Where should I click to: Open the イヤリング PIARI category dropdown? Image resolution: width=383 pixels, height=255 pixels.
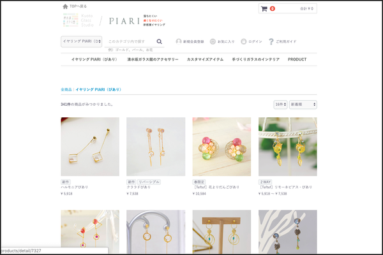(81, 41)
